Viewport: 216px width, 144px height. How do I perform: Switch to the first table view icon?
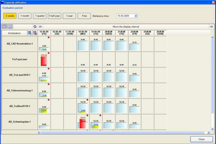tap(5, 27)
